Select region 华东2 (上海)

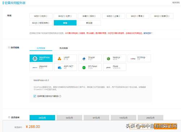click(x=114, y=16)
